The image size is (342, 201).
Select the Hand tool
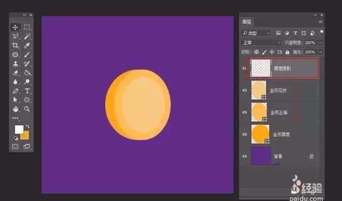click(15, 109)
